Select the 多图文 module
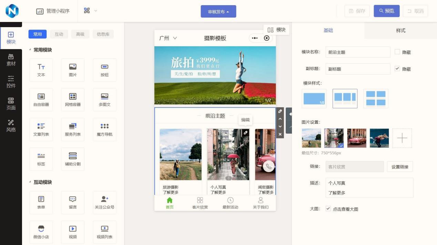 coord(104,100)
